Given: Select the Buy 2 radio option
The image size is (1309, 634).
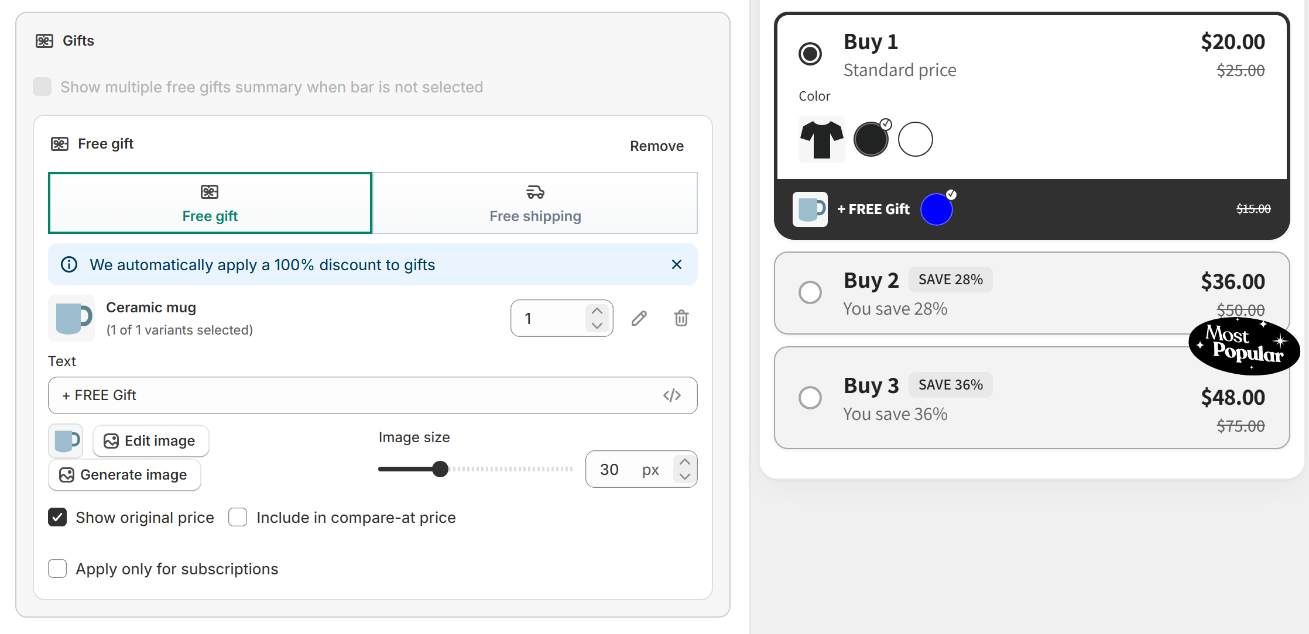Looking at the screenshot, I should pos(810,292).
